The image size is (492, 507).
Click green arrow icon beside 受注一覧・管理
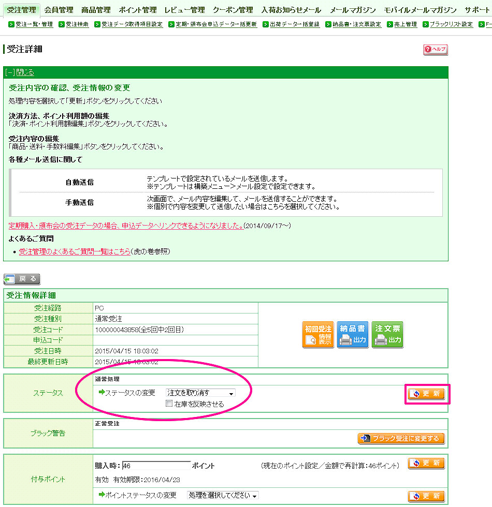click(11, 24)
